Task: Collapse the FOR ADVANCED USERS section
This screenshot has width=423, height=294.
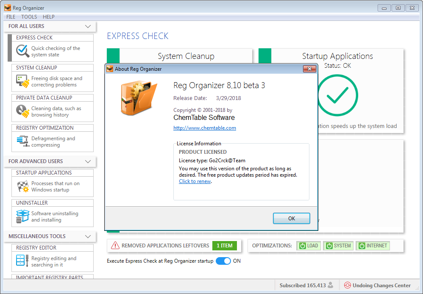Action: [88, 161]
